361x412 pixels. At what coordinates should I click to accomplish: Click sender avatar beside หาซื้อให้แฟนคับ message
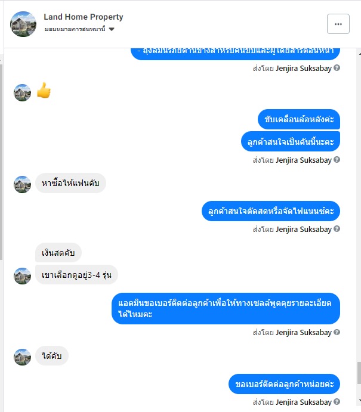tap(22, 184)
